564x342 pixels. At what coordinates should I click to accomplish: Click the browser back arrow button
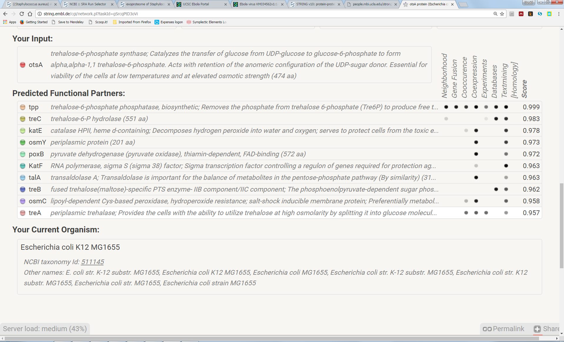[5, 14]
